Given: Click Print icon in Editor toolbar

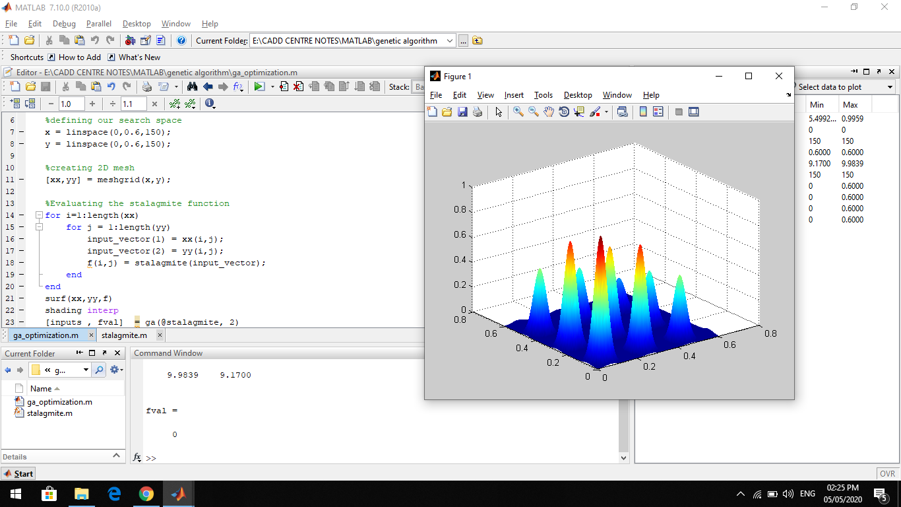Looking at the screenshot, I should click(146, 86).
